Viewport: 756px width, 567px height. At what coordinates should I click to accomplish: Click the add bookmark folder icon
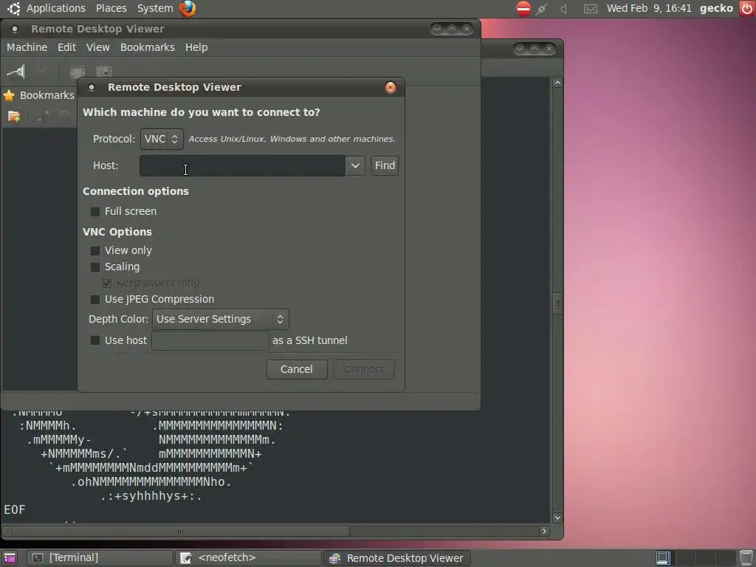point(14,117)
